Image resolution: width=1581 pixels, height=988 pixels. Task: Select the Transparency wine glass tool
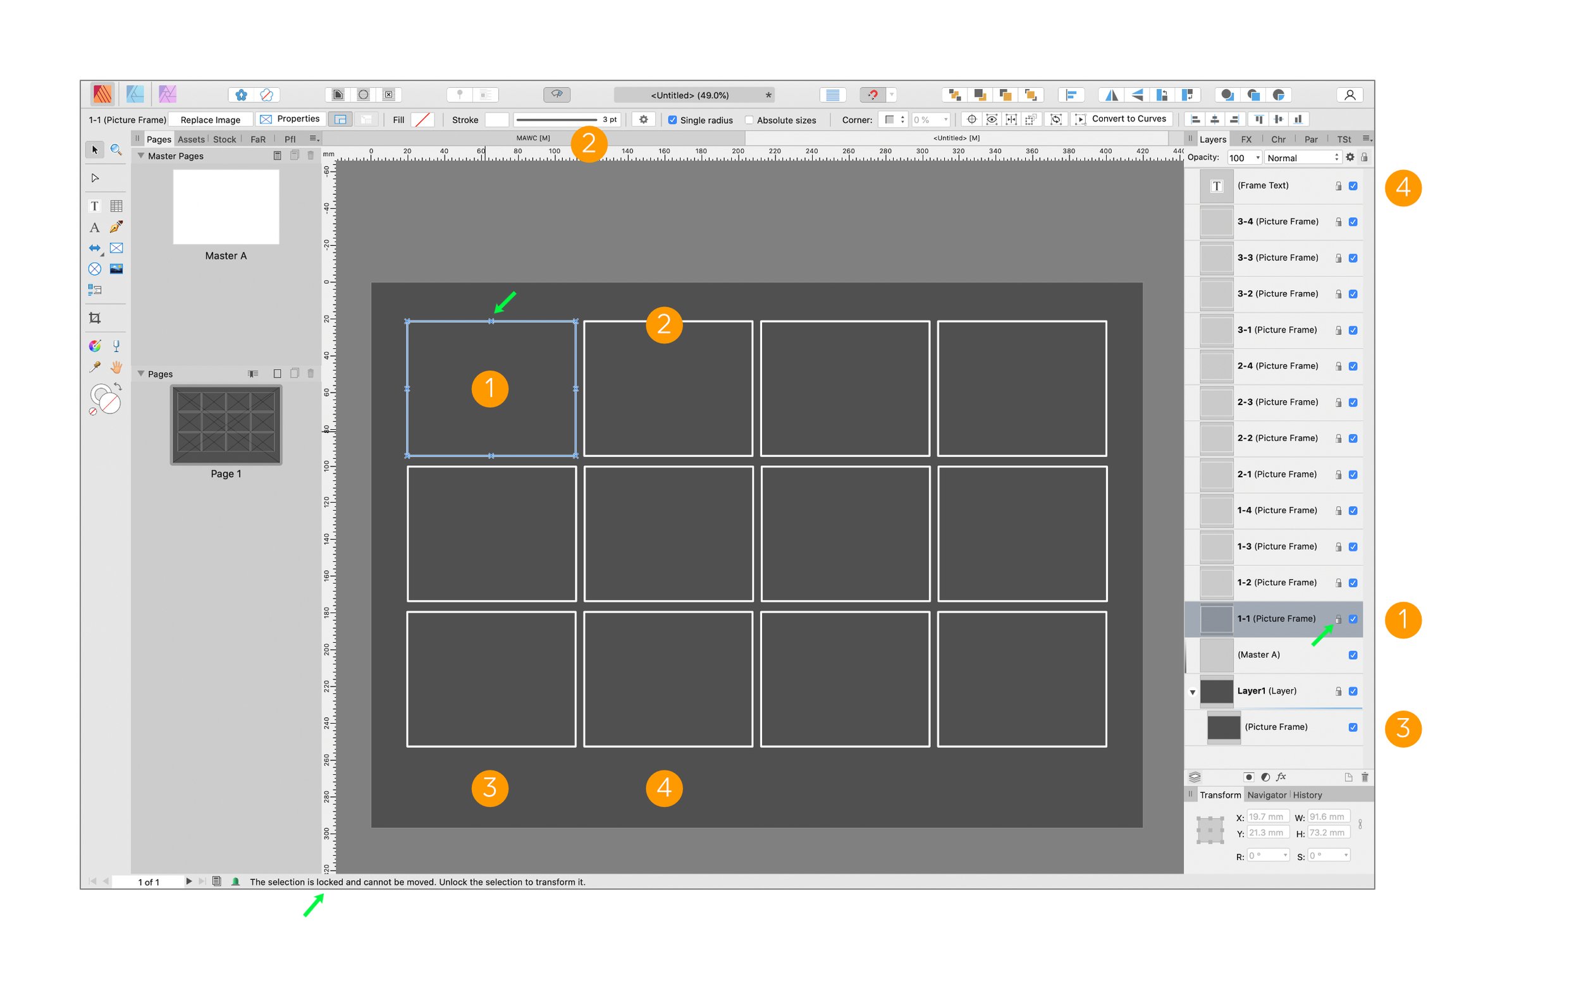[x=116, y=346]
